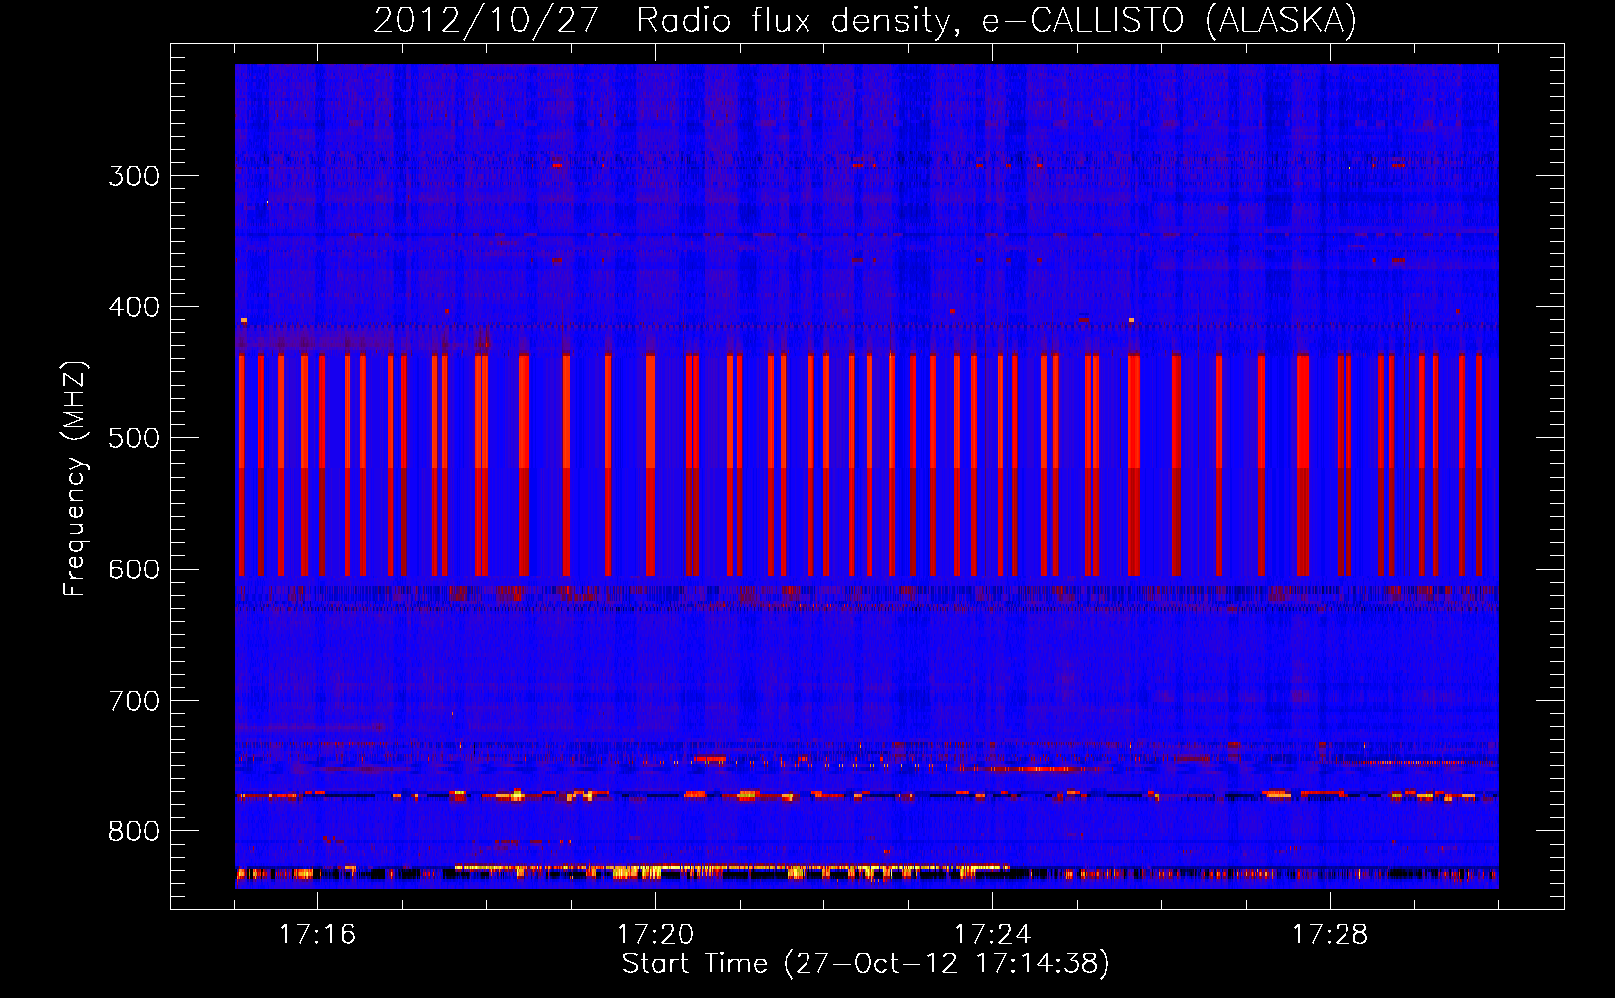Click the 500 frequency tick label
1615x998 pixels.
(134, 438)
